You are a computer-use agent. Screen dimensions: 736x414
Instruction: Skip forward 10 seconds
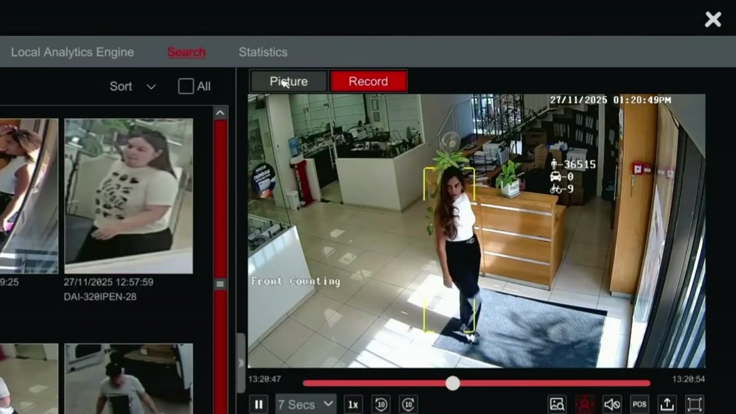408,404
